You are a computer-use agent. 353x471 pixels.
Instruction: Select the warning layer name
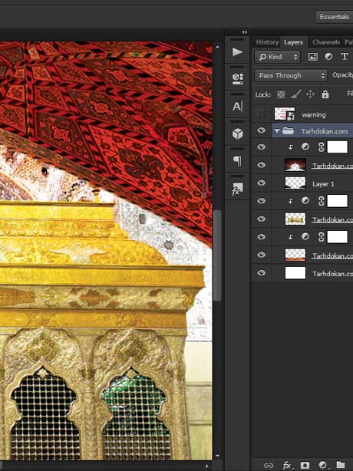coord(314,115)
